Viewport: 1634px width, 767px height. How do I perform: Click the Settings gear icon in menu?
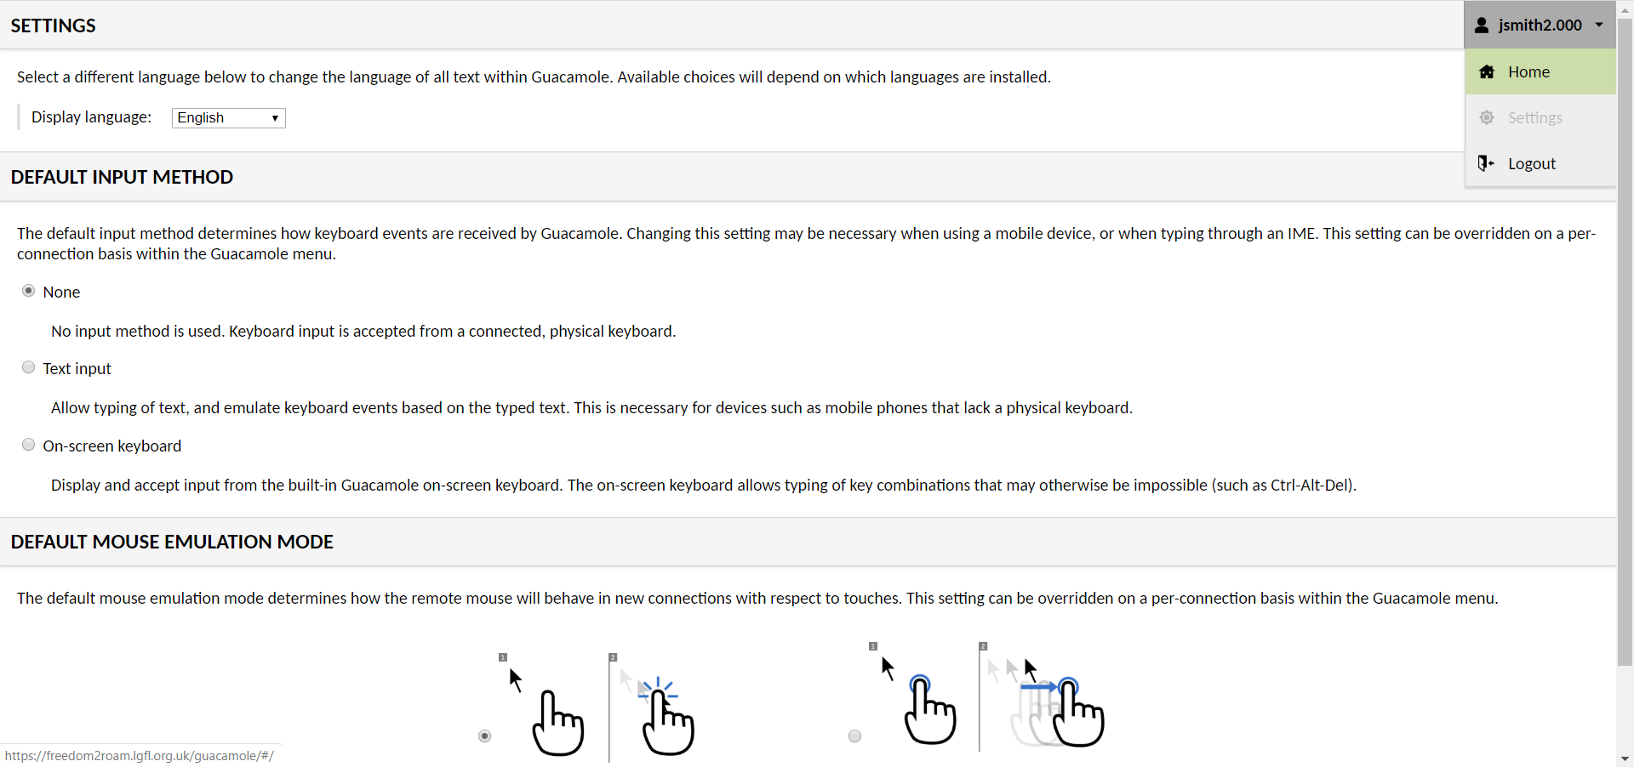tap(1487, 117)
